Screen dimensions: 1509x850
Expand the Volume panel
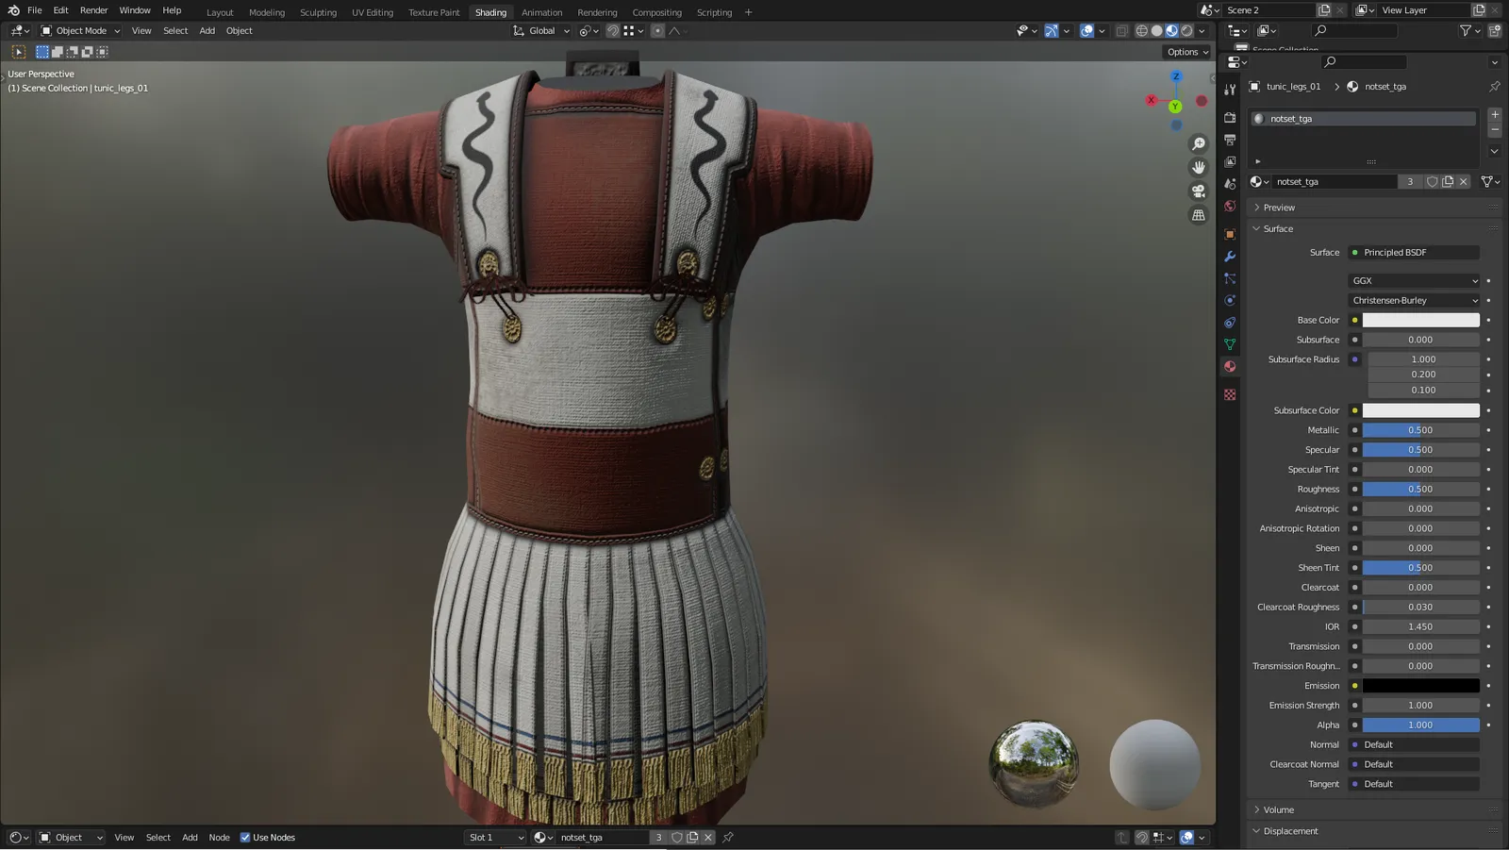1278,810
